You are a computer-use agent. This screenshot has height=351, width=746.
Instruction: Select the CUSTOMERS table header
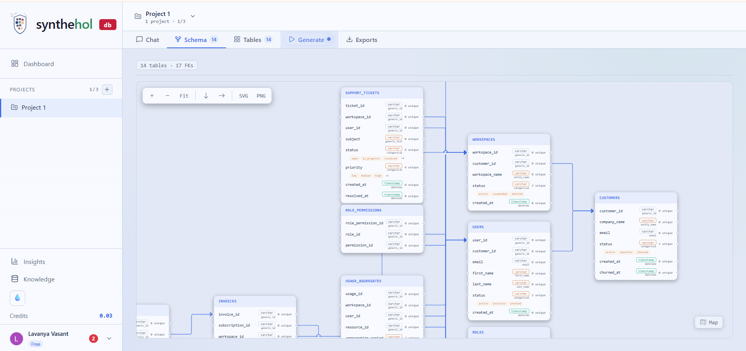click(x=636, y=198)
